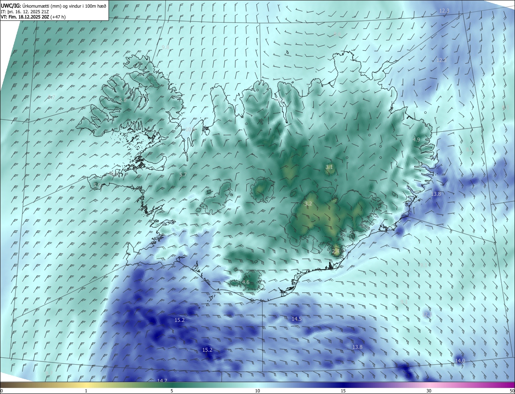Viewport: 515px width, 394px height.
Task: Click the colour scale tick labeled 5
Action: pos(172,391)
